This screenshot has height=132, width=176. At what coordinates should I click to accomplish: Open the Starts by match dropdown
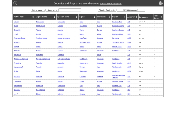pos(52,10)
